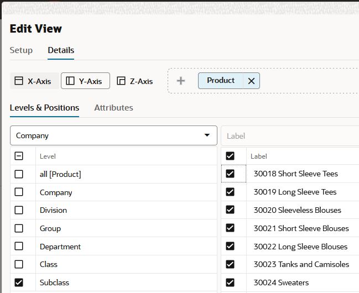Open the Levels & Positions tab

pyautogui.click(x=44, y=108)
